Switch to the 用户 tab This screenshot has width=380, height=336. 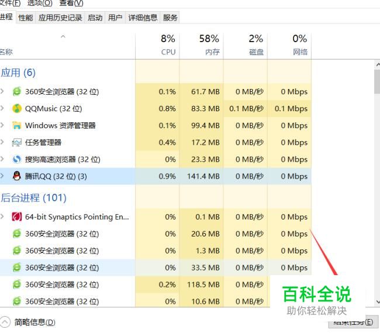click(x=115, y=18)
